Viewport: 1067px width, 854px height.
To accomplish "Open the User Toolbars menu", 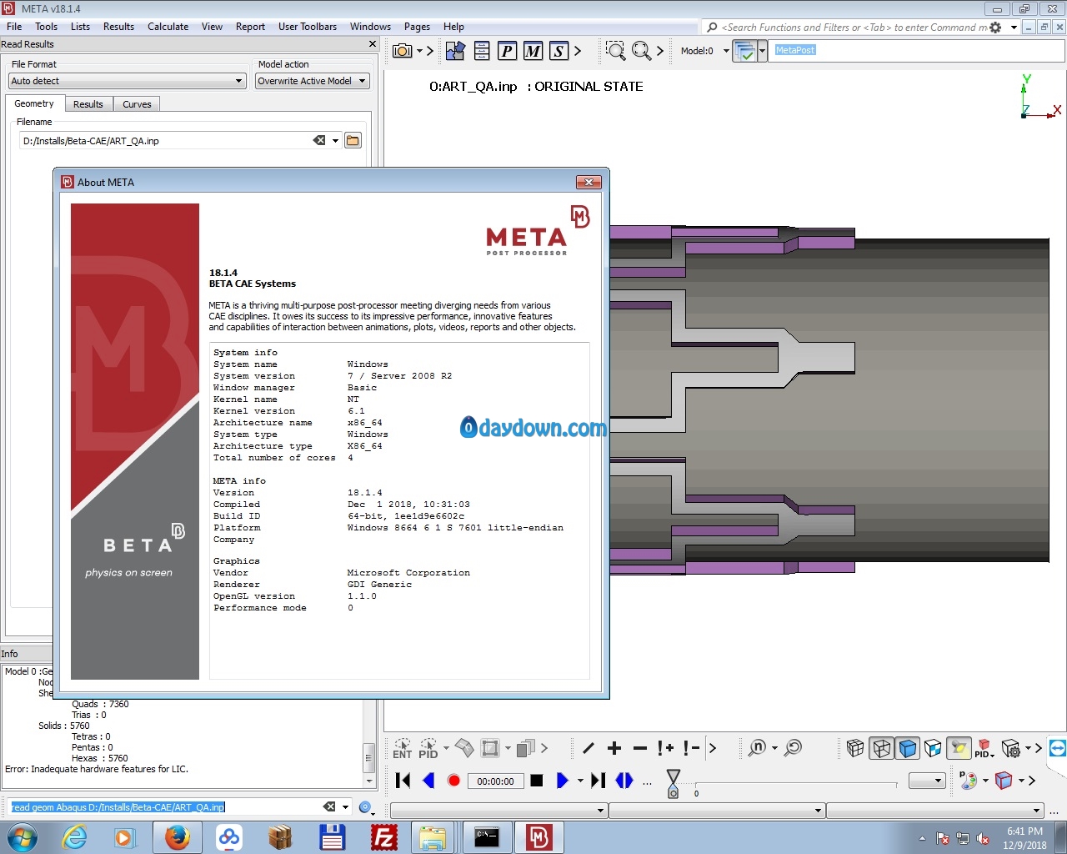I will point(308,27).
